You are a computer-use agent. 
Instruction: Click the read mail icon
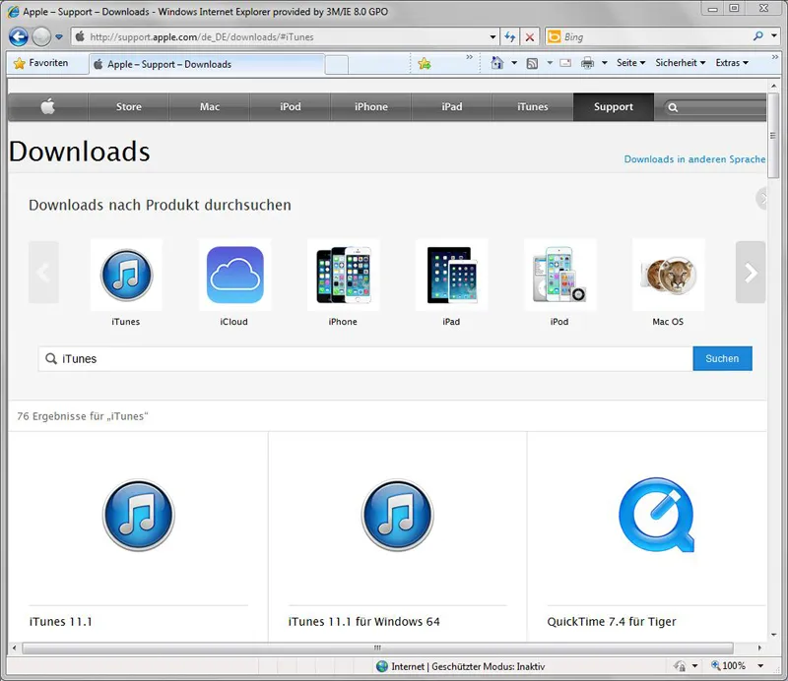(565, 63)
